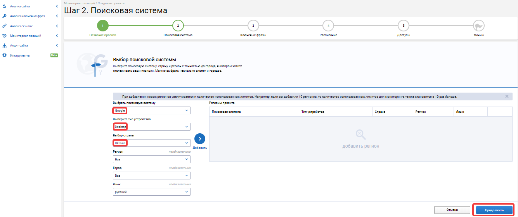Click the Название проекта step label
This screenshot has width=518, height=217.
[103, 35]
